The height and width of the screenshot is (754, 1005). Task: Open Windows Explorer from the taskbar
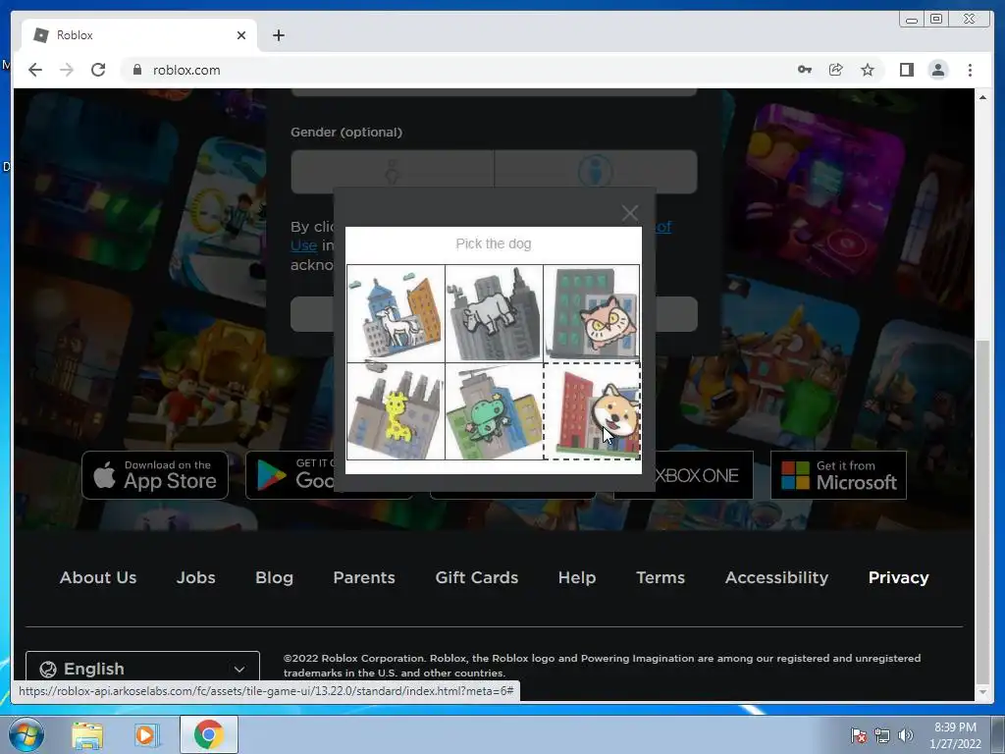(x=87, y=734)
